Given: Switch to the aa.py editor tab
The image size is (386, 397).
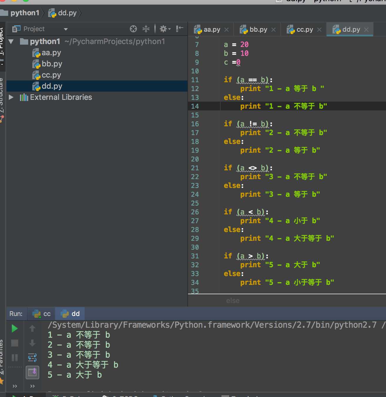Looking at the screenshot, I should pos(212,29).
